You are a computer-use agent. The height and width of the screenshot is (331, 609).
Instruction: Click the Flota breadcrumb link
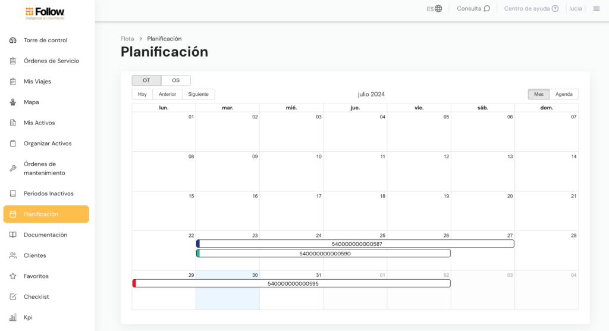[127, 39]
